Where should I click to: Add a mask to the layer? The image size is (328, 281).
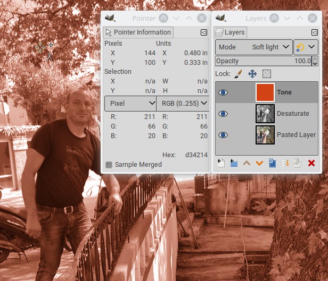pos(298,163)
